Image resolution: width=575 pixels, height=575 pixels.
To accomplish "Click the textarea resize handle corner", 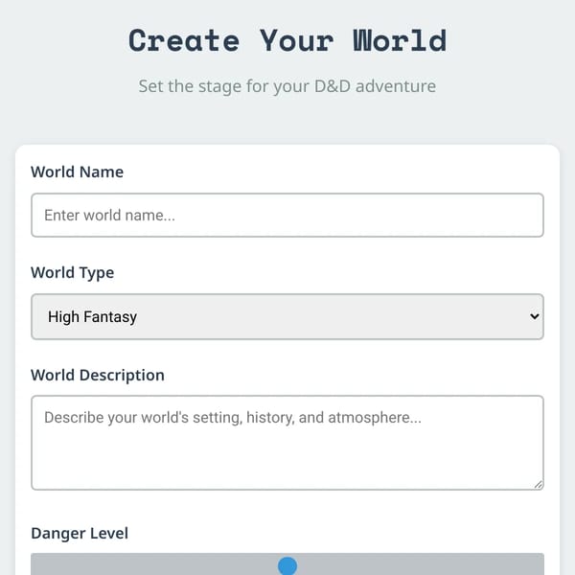I will [x=539, y=485].
